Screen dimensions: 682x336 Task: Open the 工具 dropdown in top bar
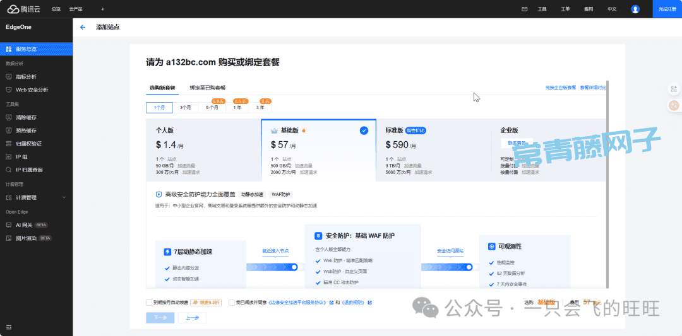[x=542, y=9]
